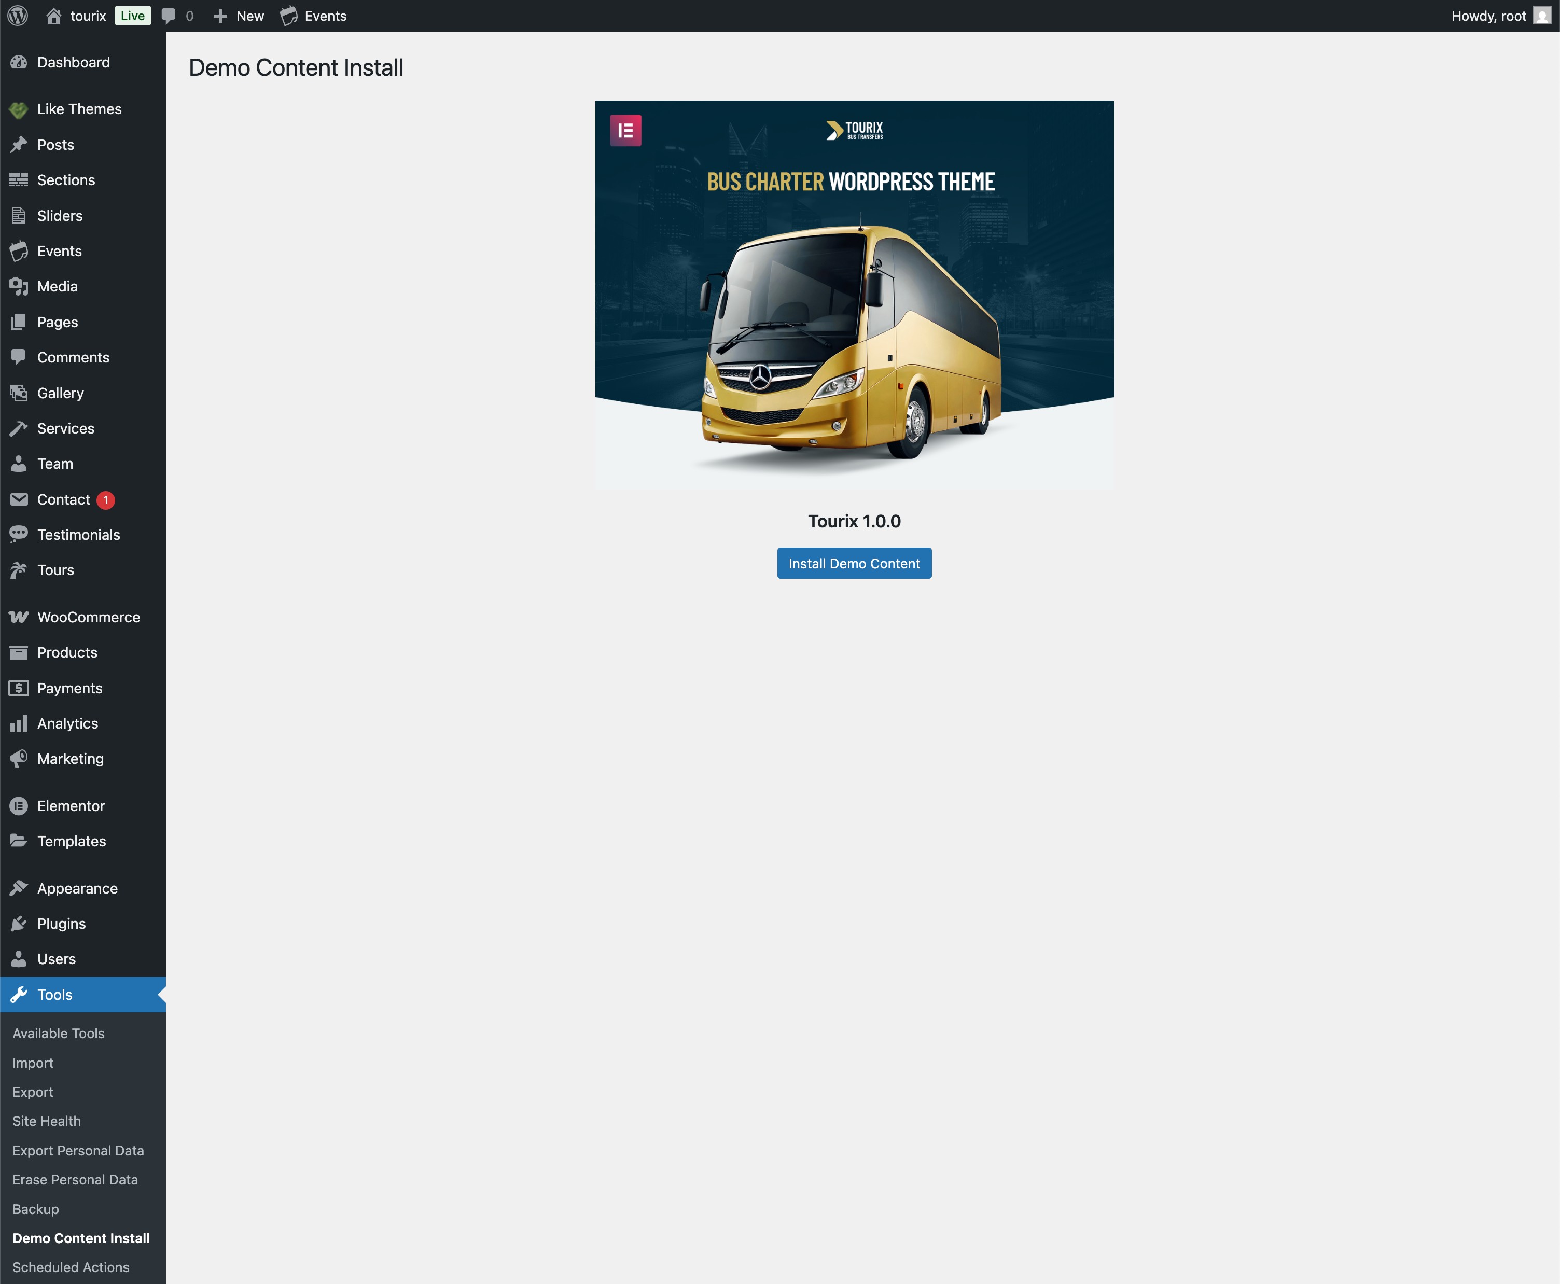Open the Sliders menu item label
The width and height of the screenshot is (1560, 1284).
pos(60,215)
